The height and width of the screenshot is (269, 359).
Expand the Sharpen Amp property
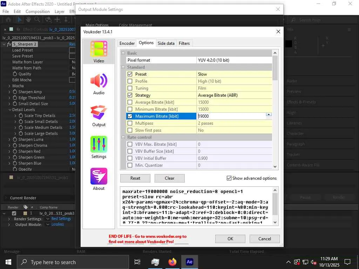(9, 92)
